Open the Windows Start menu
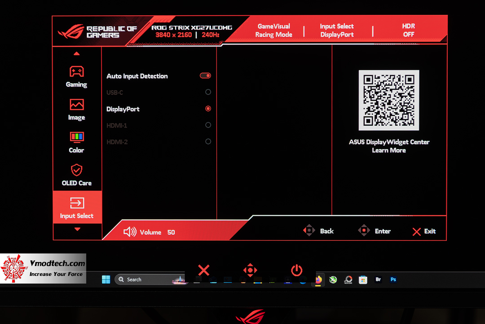Image resolution: width=485 pixels, height=324 pixels. [106, 280]
